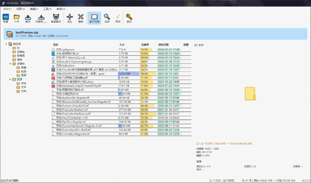The height and width of the screenshot is (183, 311).
Task: Click the Python icon of audioToSpectrogram.py
Action: coord(53,62)
